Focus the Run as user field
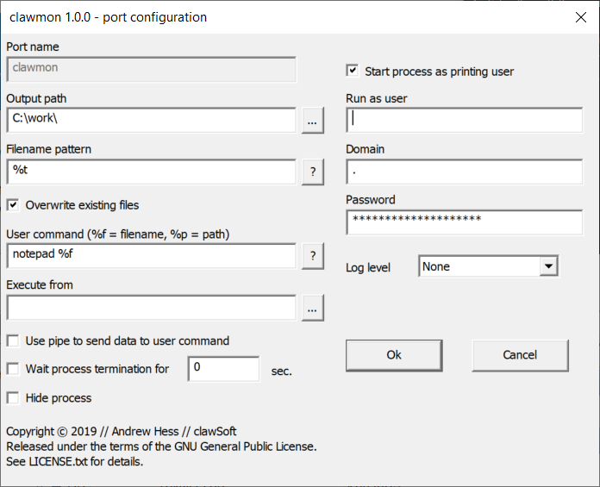This screenshot has width=600, height=487. (465, 121)
